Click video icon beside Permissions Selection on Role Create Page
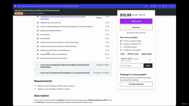The height and width of the screenshot is (106, 189). [x=38, y=42]
